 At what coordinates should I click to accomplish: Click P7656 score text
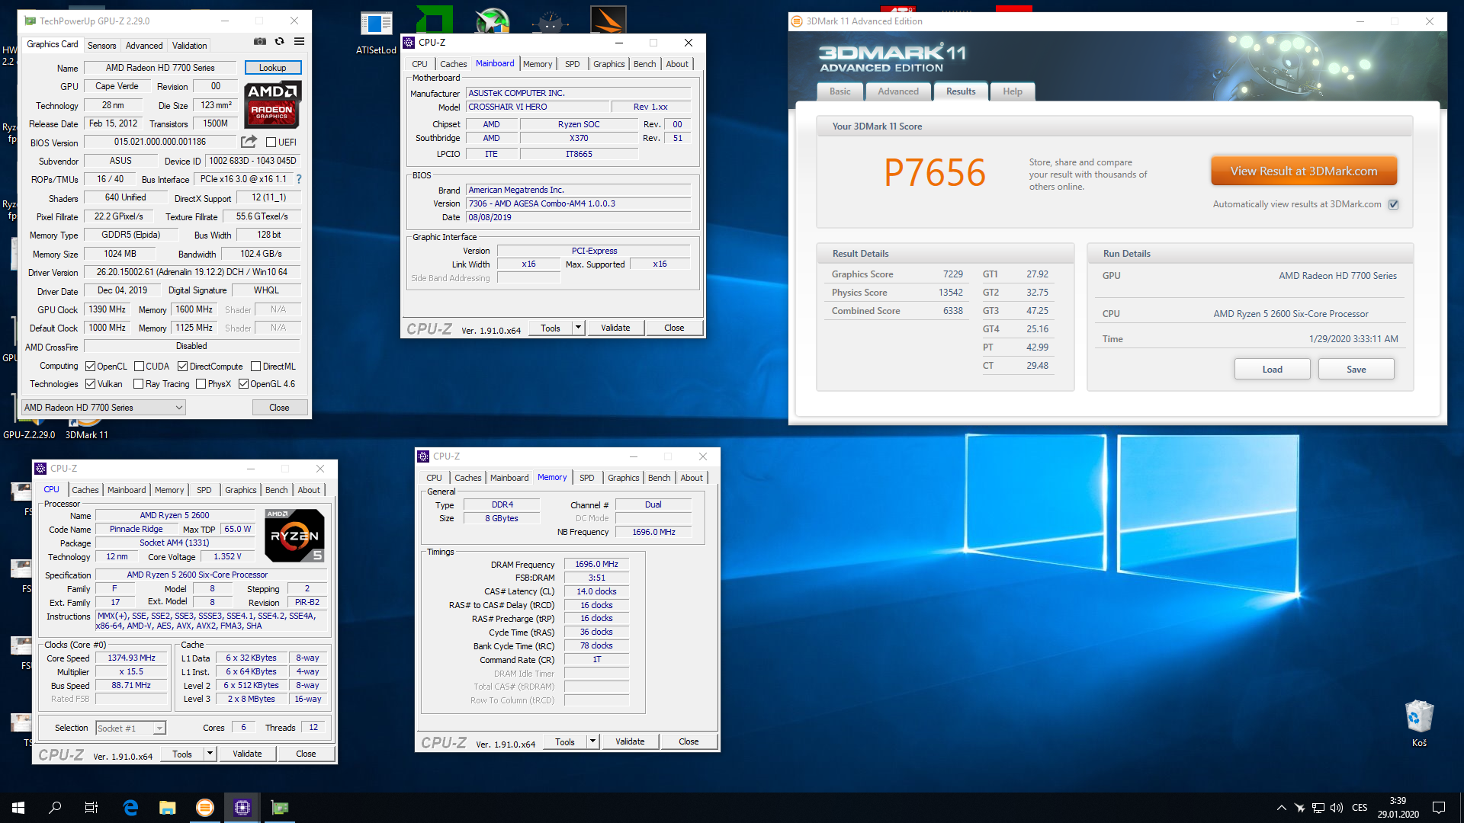point(935,173)
